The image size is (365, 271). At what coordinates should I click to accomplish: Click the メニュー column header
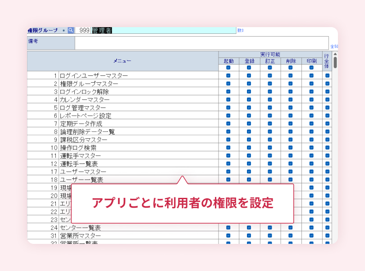(x=122, y=61)
